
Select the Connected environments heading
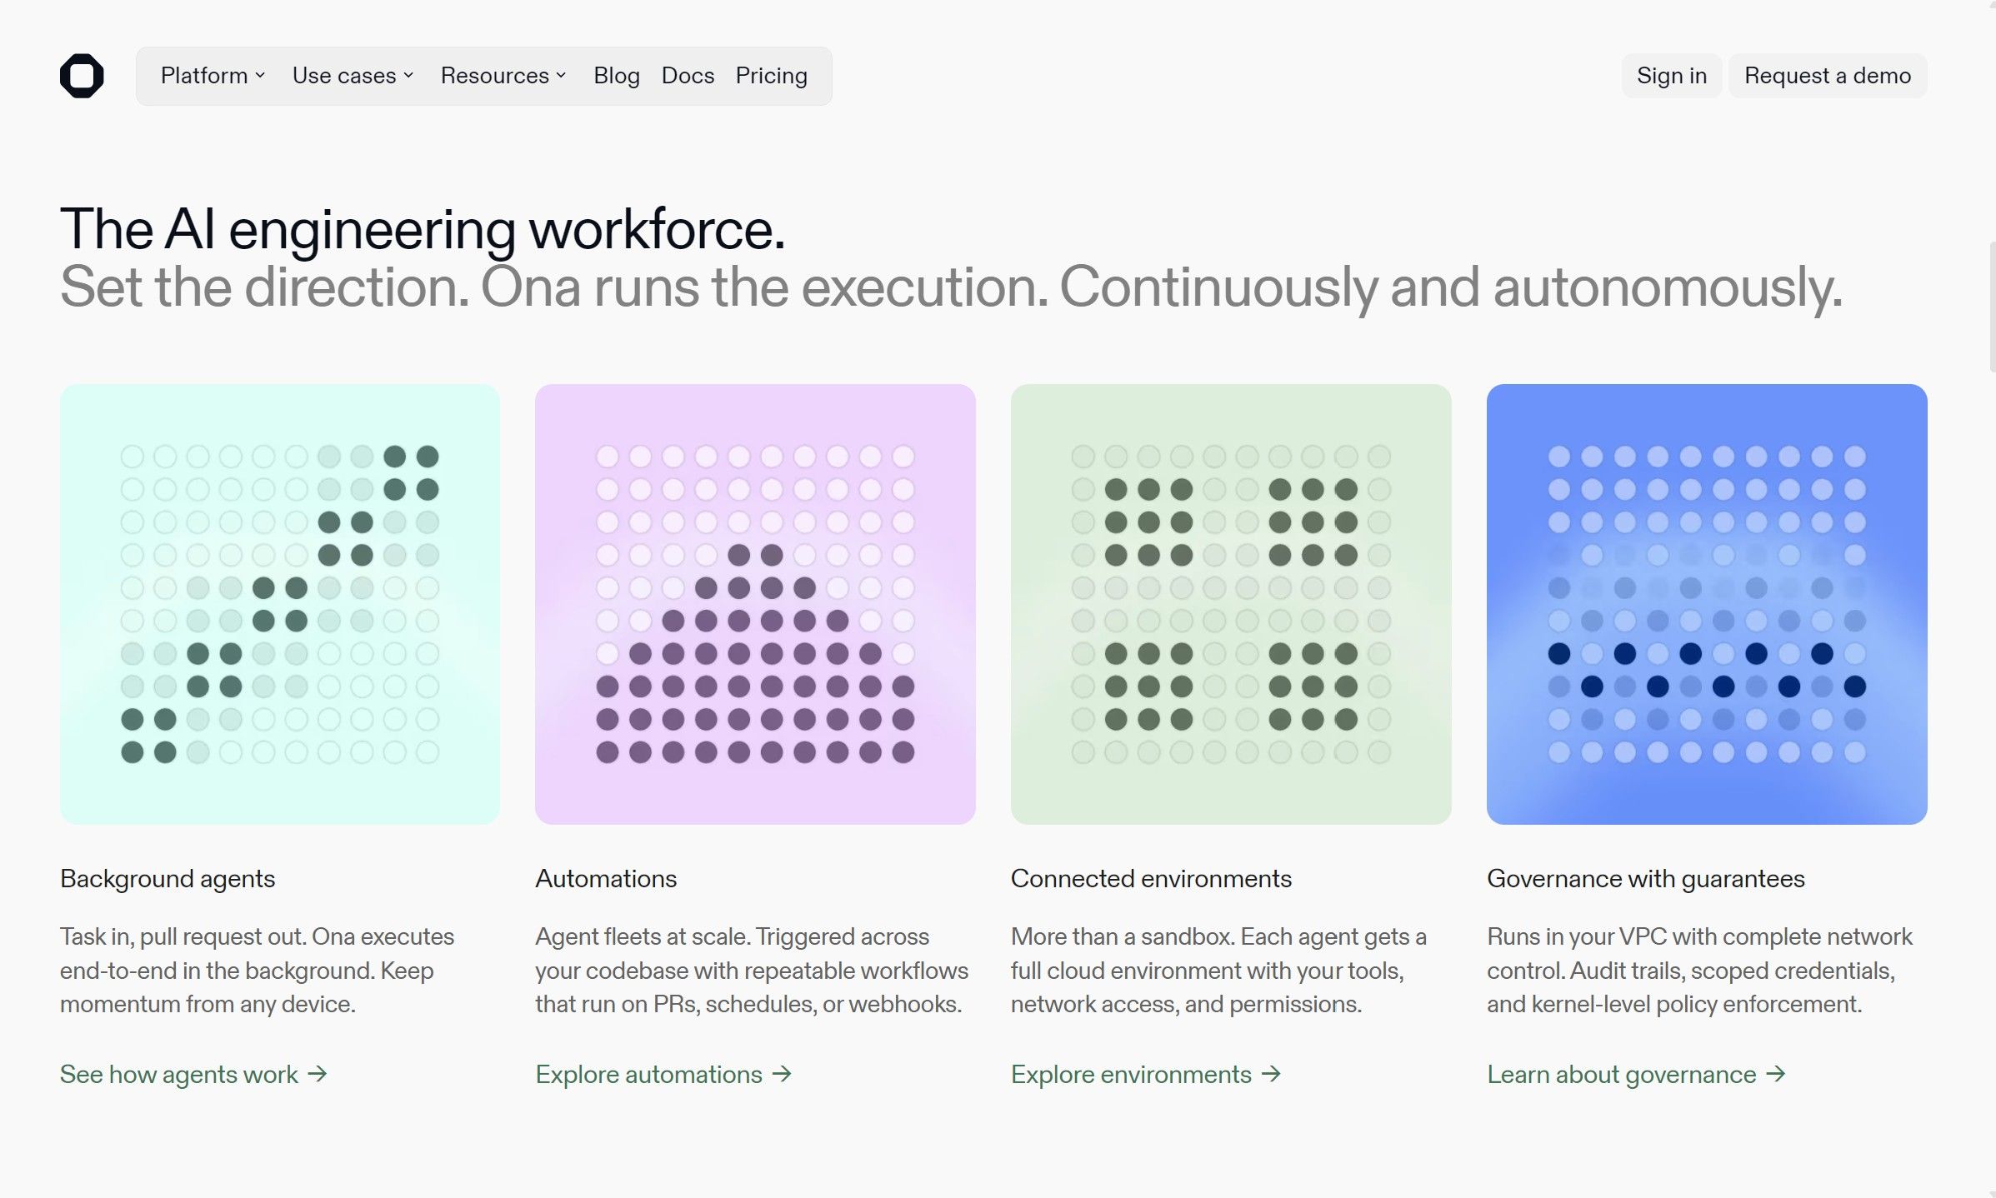tap(1151, 879)
